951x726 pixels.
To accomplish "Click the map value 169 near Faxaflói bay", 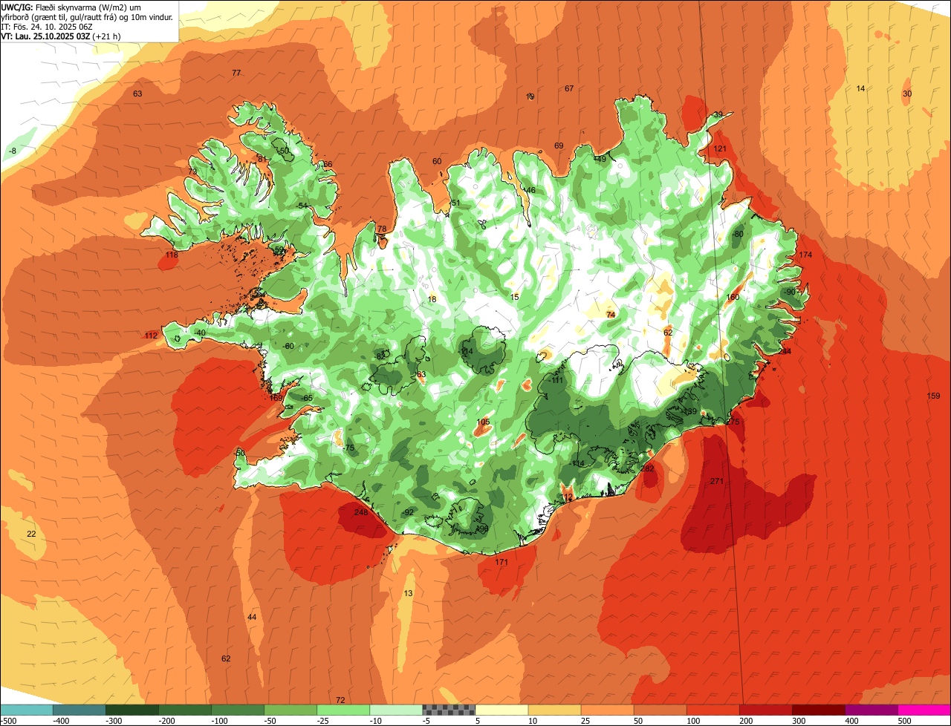I will [276, 398].
